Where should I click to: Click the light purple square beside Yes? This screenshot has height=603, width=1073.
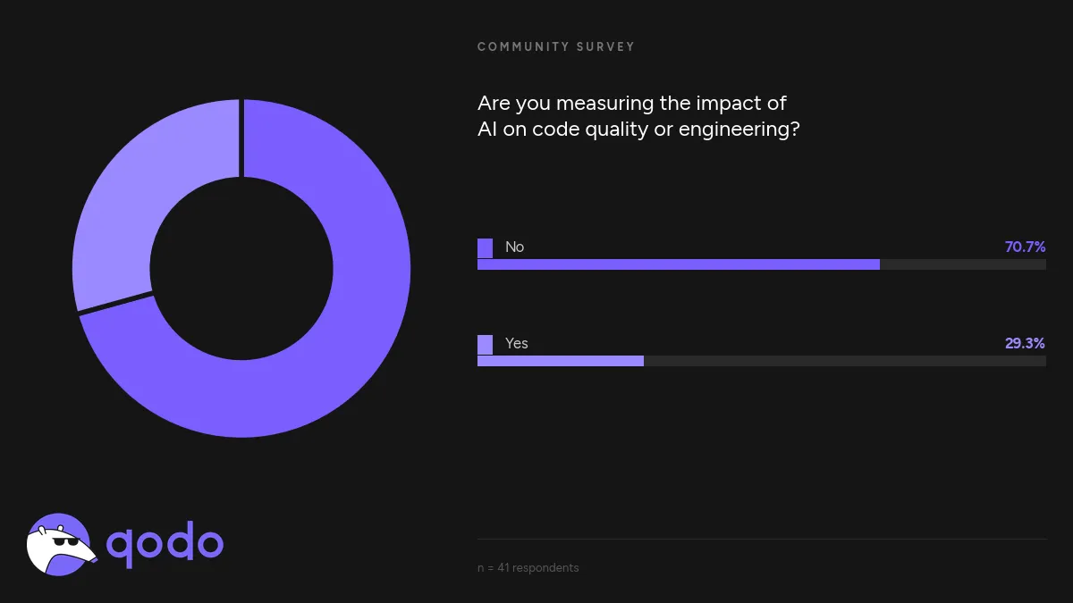(x=486, y=344)
